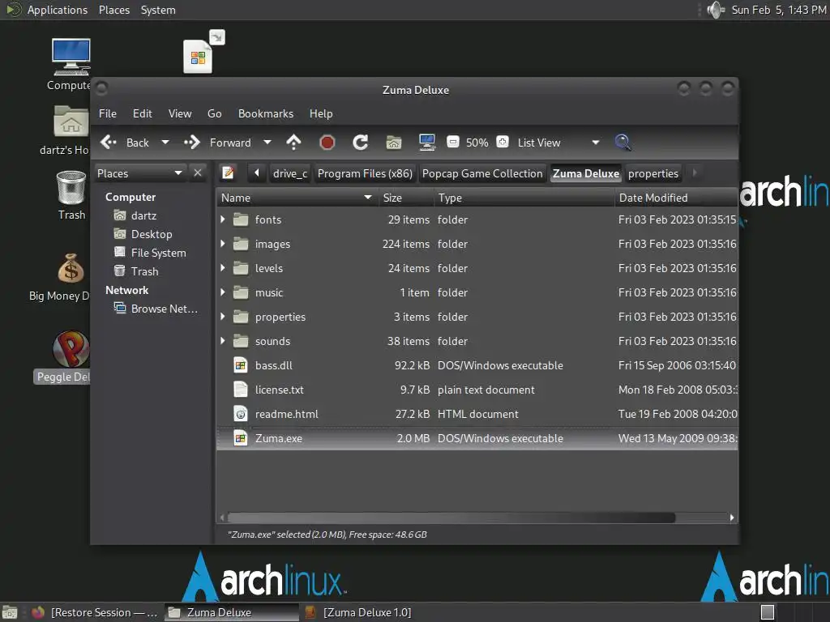Image resolution: width=830 pixels, height=622 pixels.
Task: Open the View menu
Action: pos(180,113)
